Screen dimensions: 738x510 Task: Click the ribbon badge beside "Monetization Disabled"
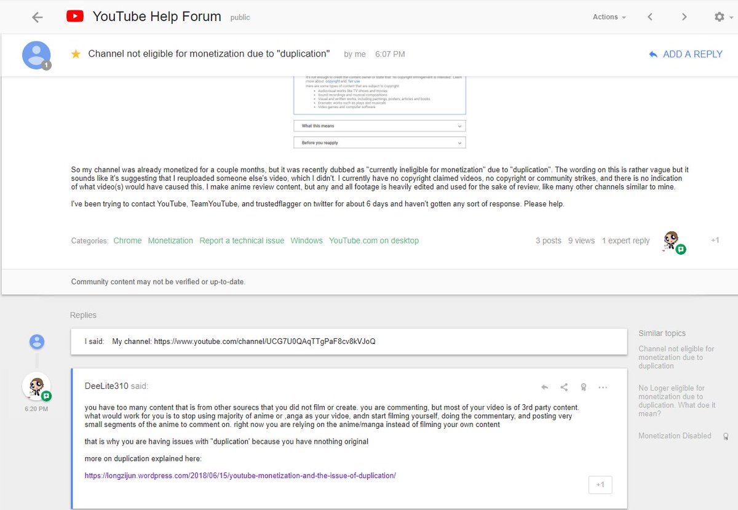(726, 436)
